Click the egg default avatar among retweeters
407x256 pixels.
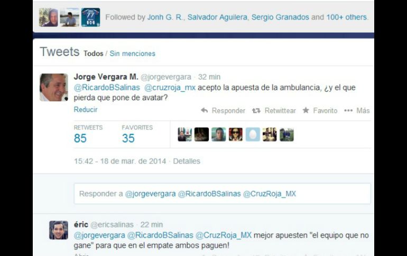click(x=253, y=135)
